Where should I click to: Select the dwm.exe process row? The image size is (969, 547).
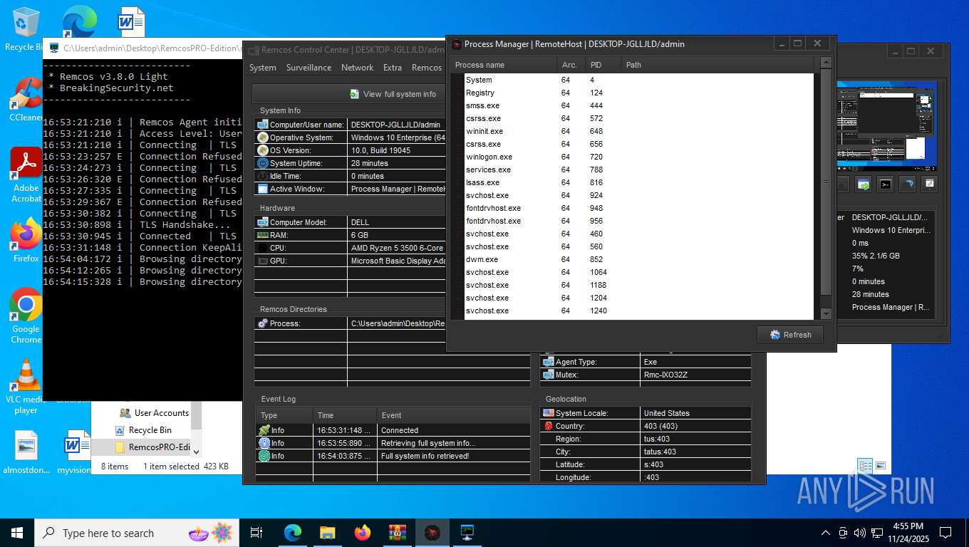point(638,259)
